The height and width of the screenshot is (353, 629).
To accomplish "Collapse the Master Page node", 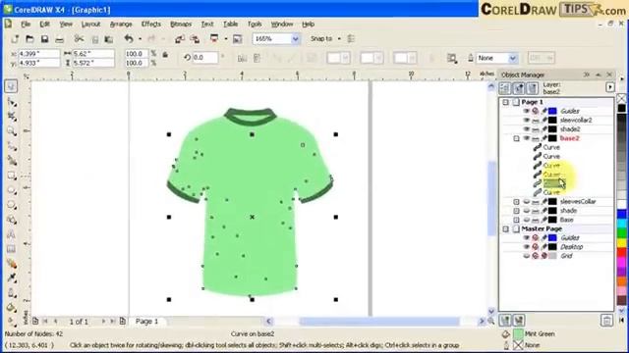I will [x=505, y=228].
